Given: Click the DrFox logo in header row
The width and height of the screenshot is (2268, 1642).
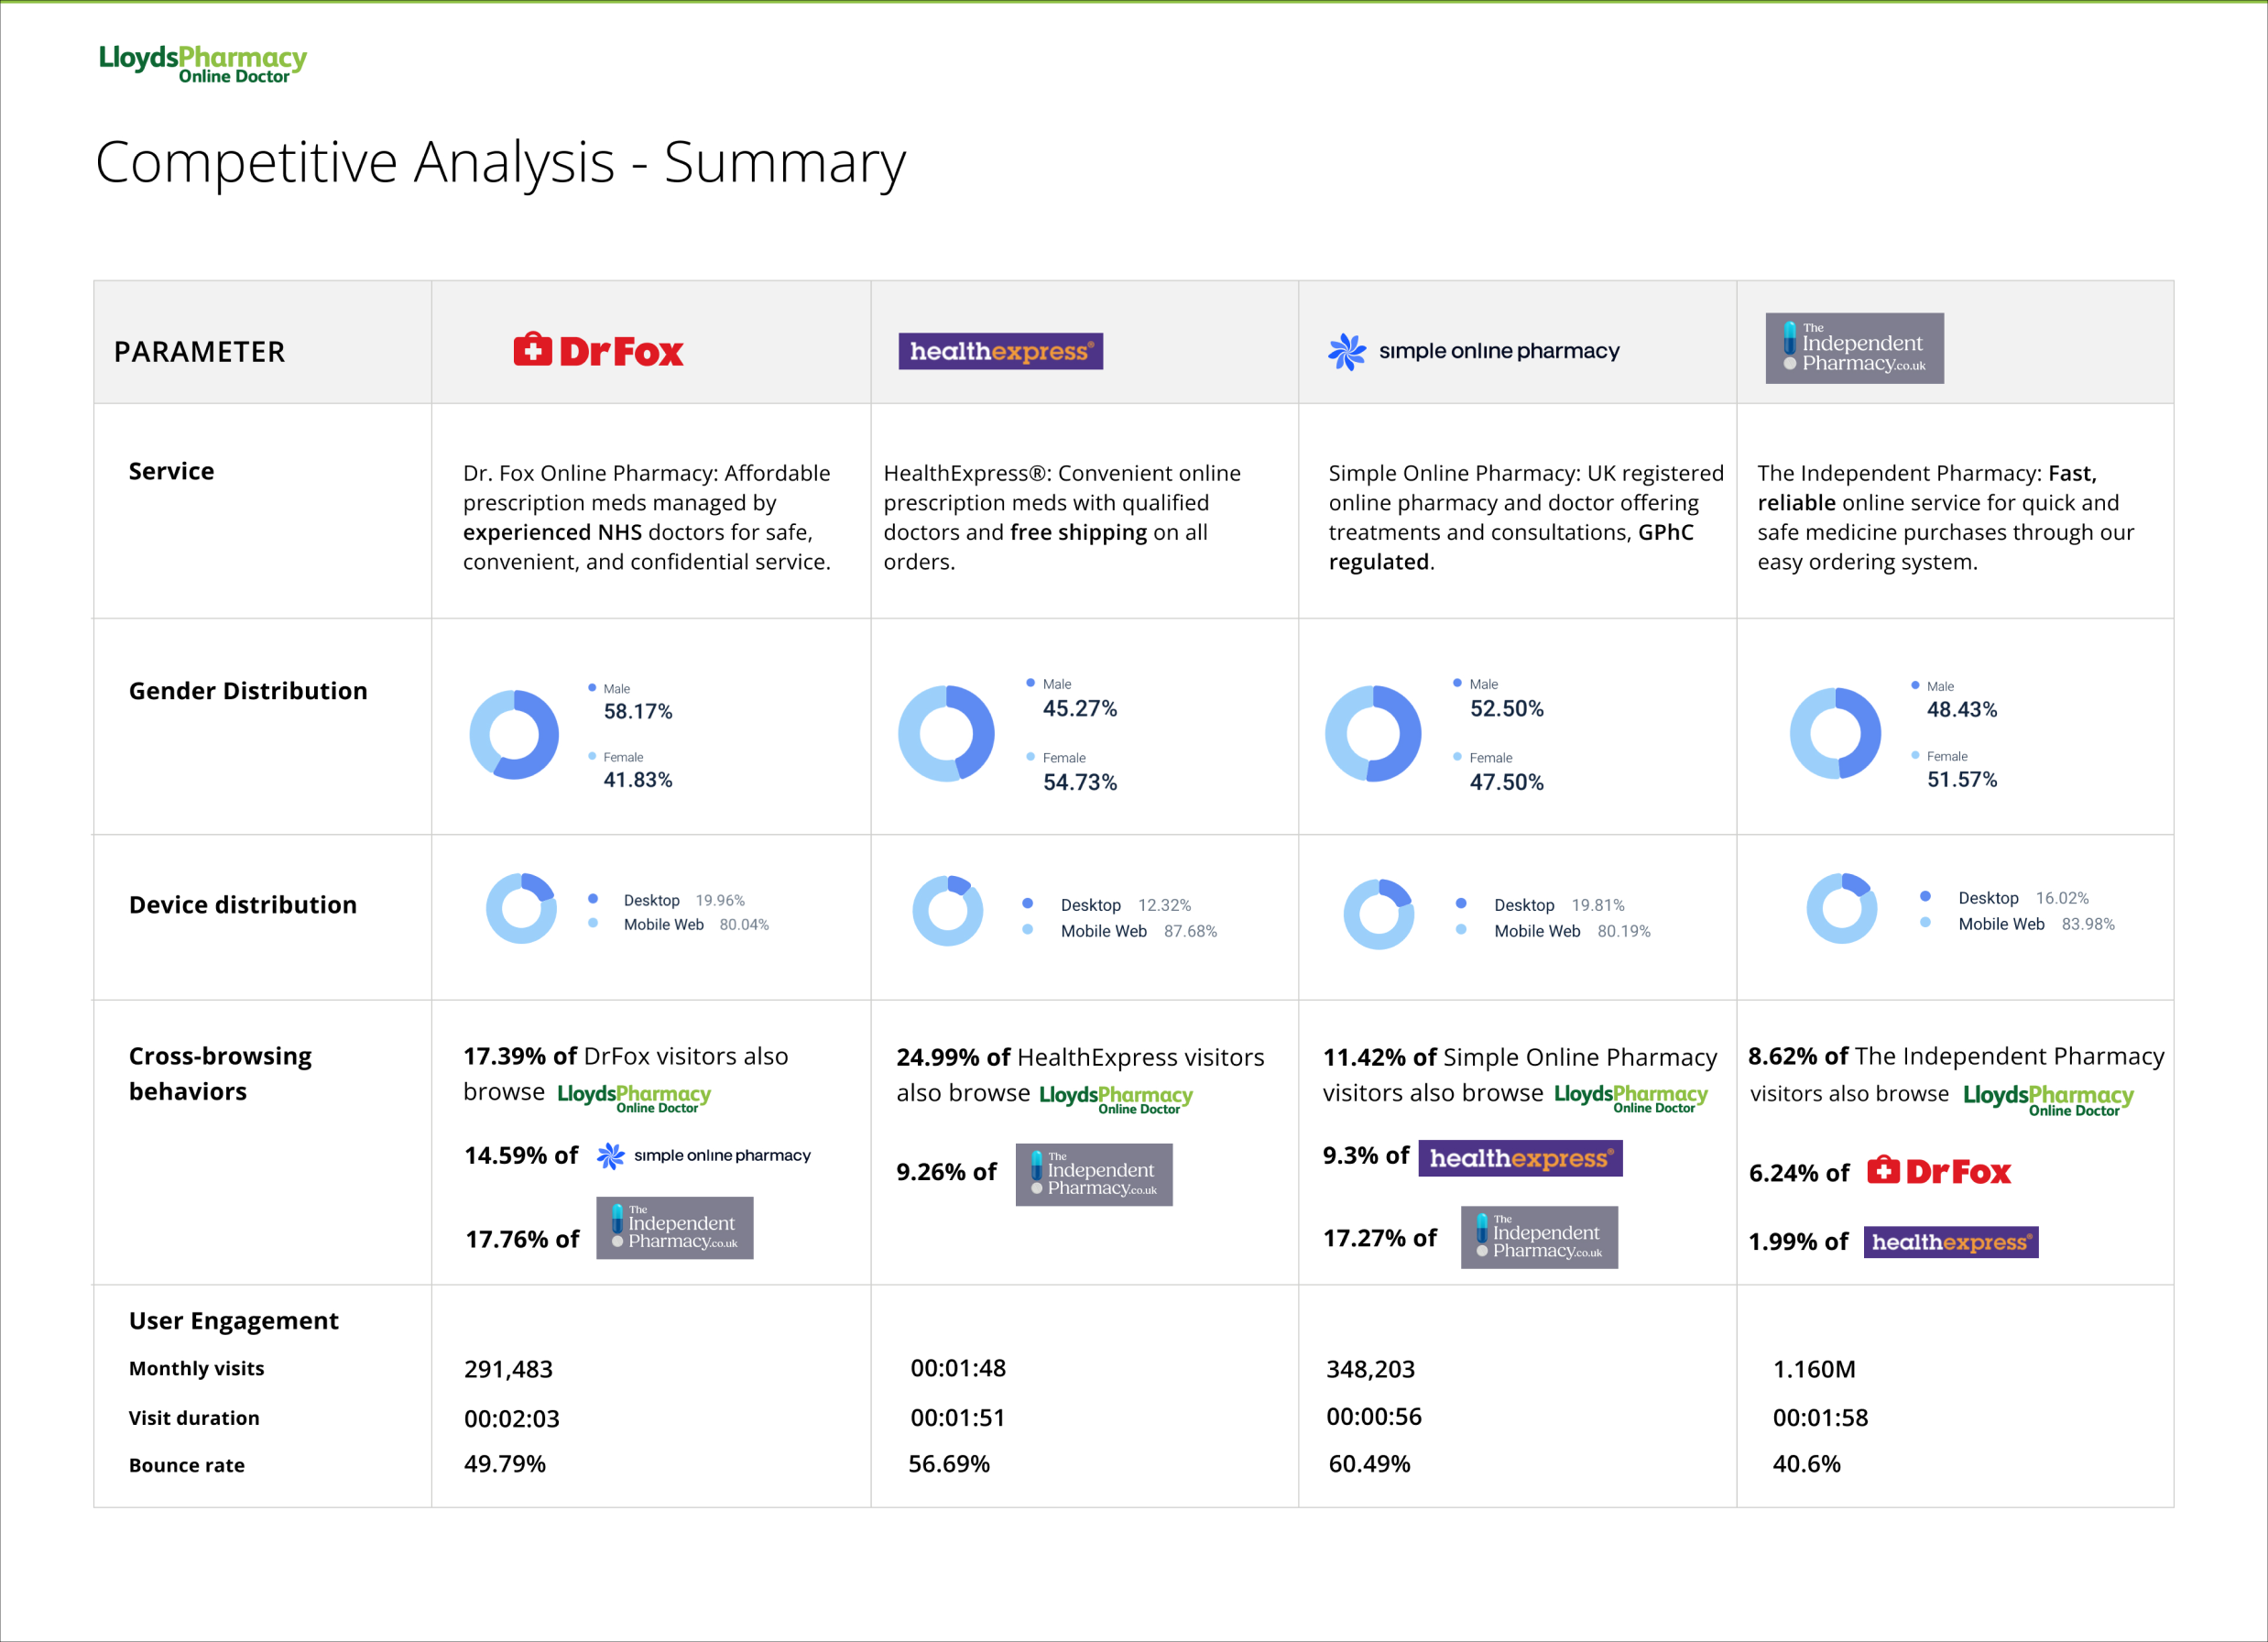Looking at the screenshot, I should [x=598, y=351].
